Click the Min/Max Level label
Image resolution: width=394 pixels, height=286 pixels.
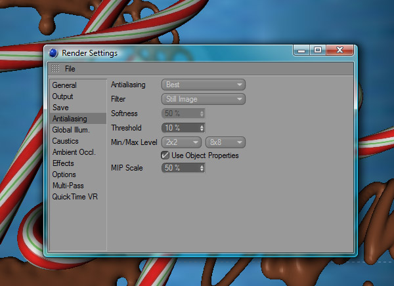coord(134,142)
